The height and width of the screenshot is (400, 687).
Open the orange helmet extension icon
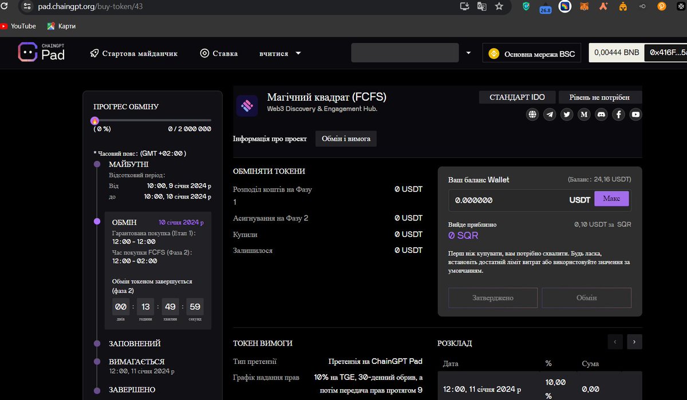[623, 7]
